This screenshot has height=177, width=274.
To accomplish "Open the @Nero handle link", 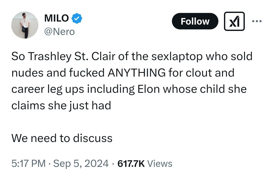I will tap(59, 31).
